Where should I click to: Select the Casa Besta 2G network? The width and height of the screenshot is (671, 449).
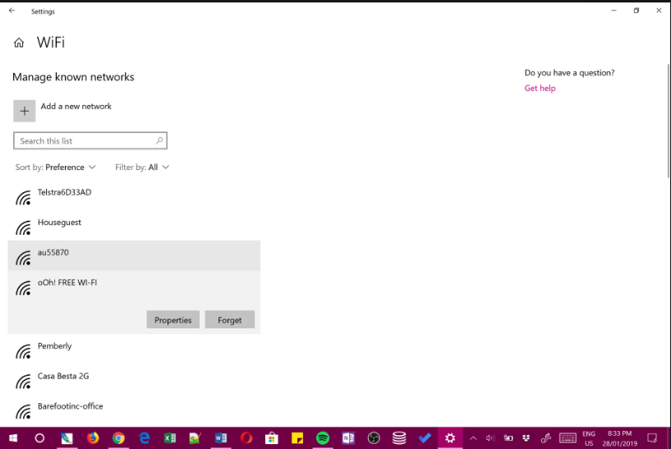134,379
